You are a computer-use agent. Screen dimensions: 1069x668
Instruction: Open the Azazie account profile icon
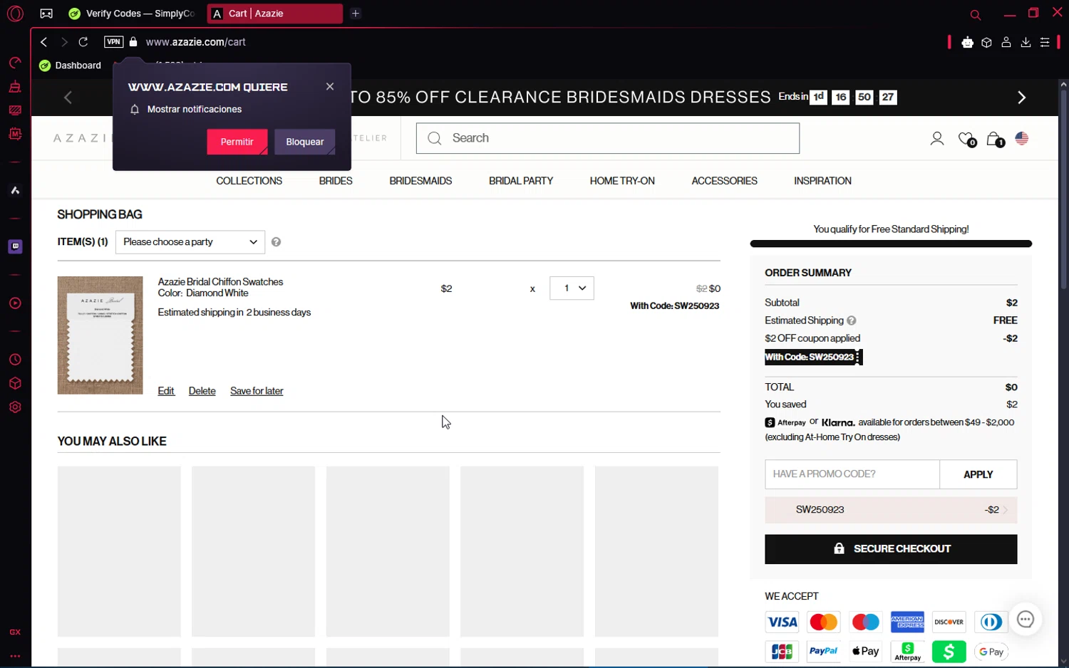click(x=937, y=139)
